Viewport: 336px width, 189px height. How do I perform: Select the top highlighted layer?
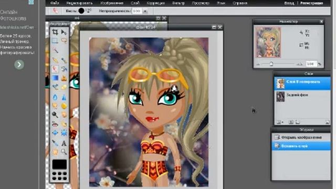[x=302, y=83]
